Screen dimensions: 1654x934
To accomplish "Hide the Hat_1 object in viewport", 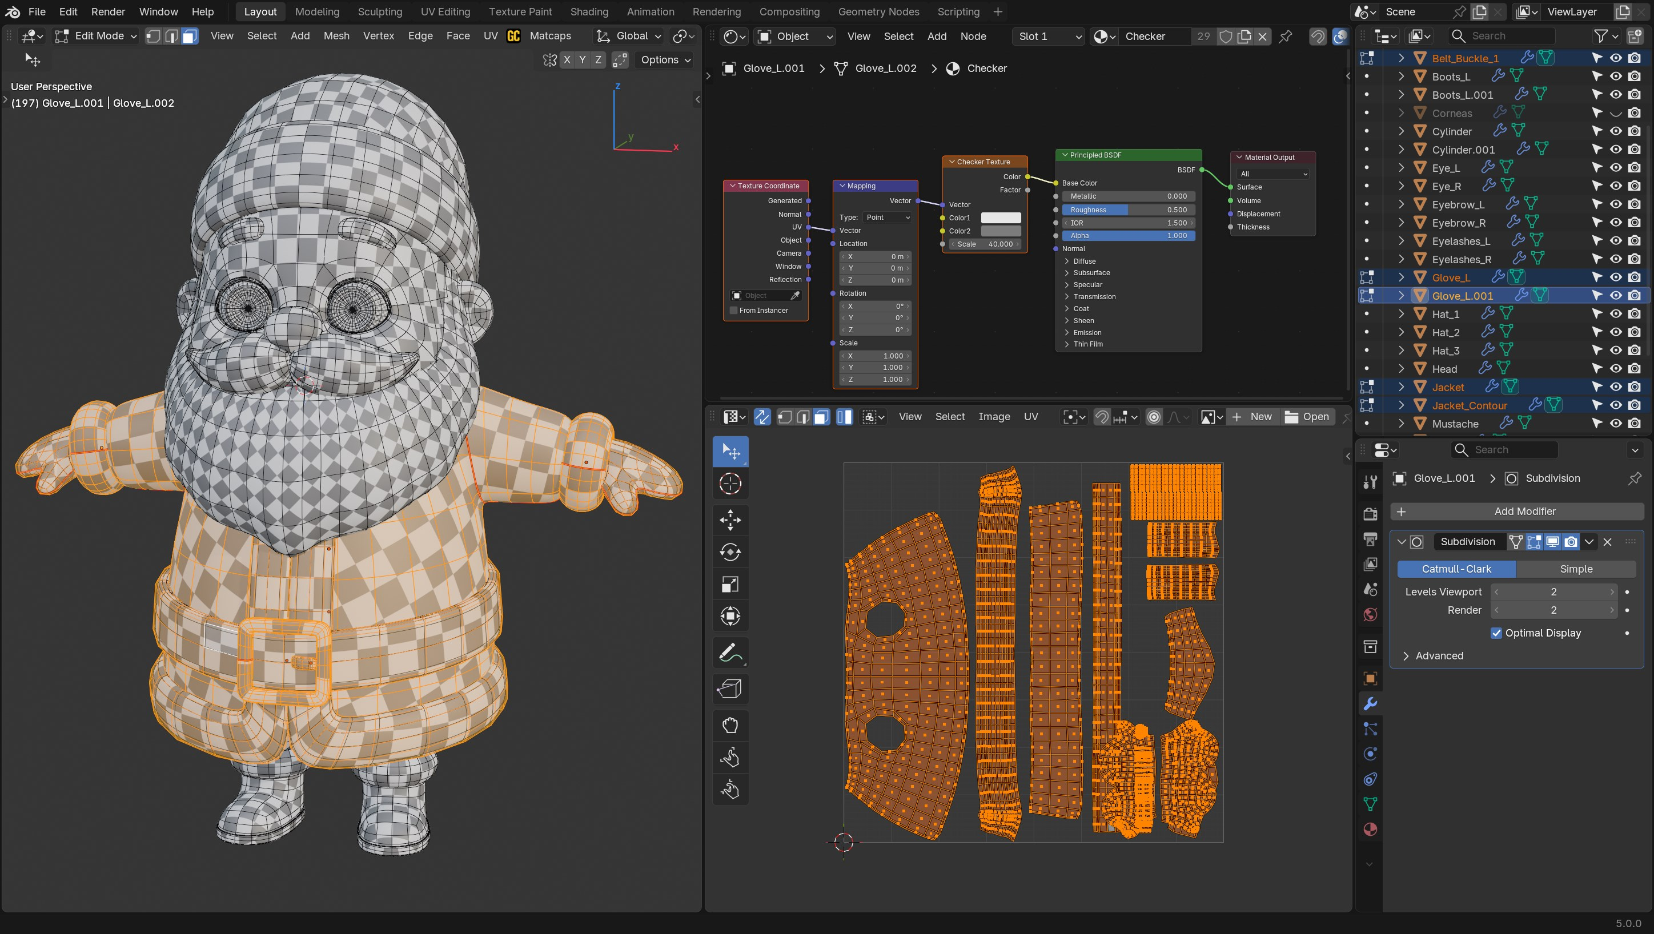I will click(x=1616, y=314).
